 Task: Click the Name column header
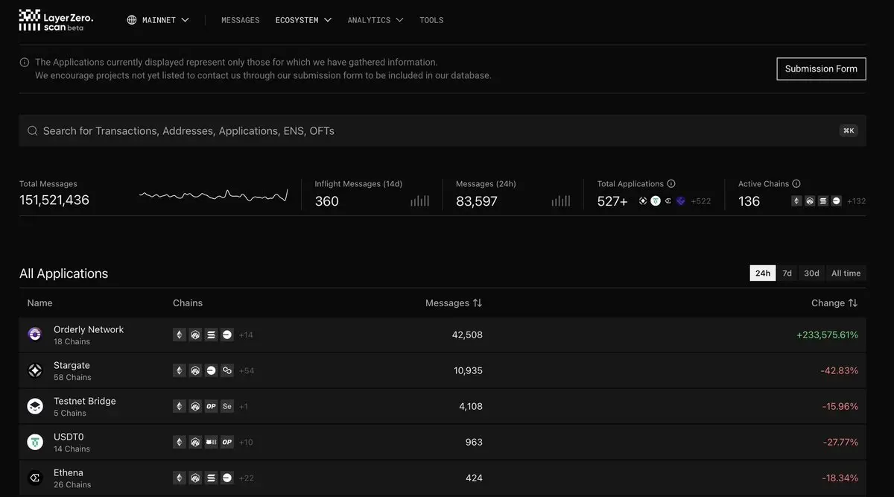click(x=40, y=303)
